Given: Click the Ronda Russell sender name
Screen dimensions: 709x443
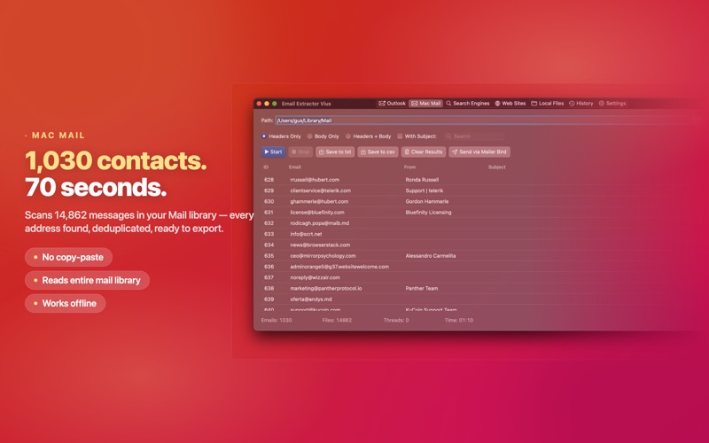Looking at the screenshot, I should 422,180.
